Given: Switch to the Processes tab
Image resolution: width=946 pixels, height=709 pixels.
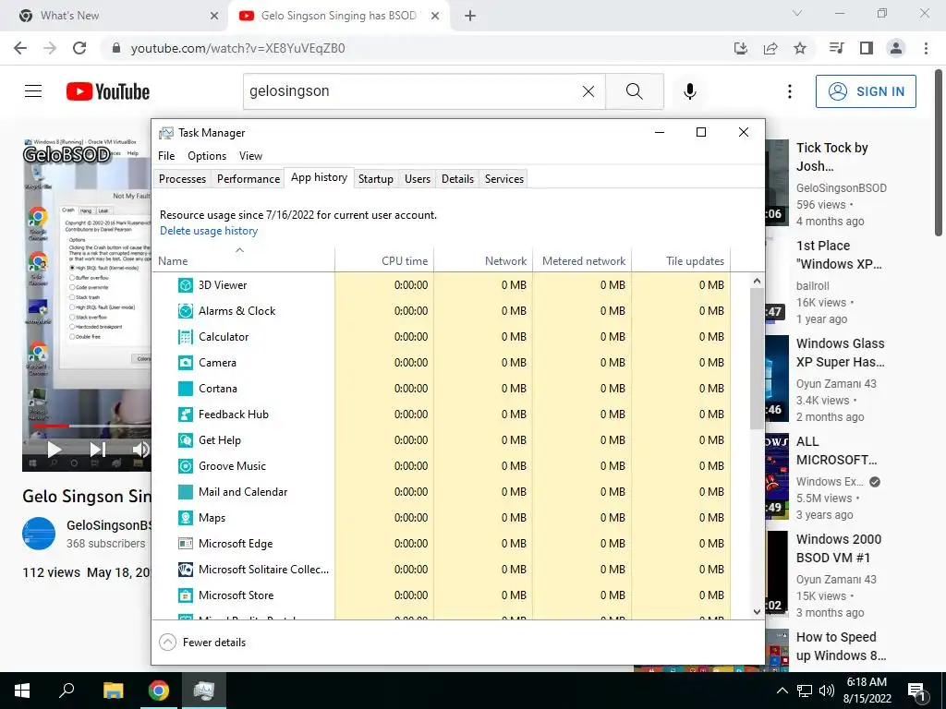Looking at the screenshot, I should [x=182, y=179].
